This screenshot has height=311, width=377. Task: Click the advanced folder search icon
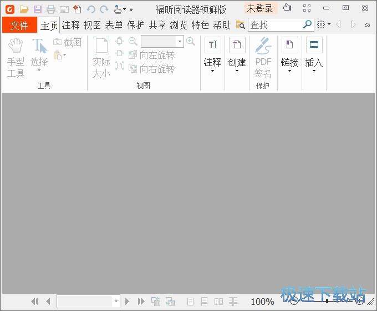(240, 25)
